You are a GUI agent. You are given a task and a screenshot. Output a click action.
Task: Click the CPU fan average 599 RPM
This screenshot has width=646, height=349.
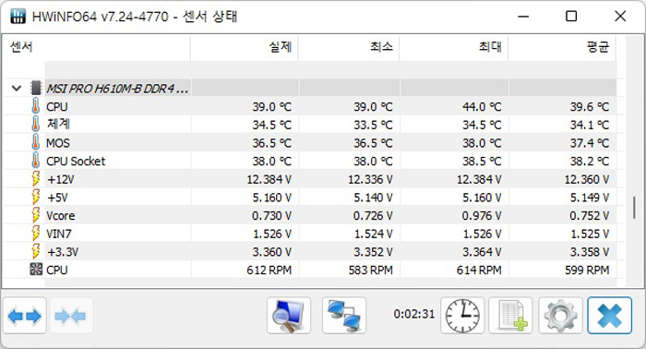point(587,270)
